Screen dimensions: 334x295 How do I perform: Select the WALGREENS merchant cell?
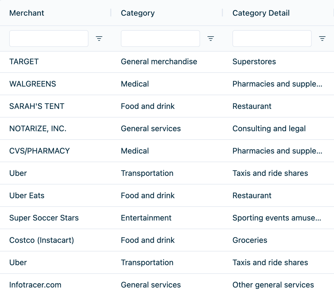click(x=33, y=84)
